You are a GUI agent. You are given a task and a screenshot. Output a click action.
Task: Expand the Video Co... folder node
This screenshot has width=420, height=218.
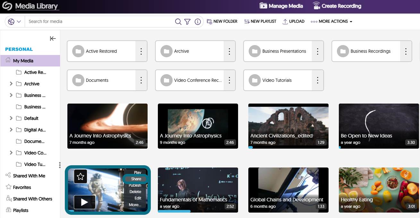11,153
